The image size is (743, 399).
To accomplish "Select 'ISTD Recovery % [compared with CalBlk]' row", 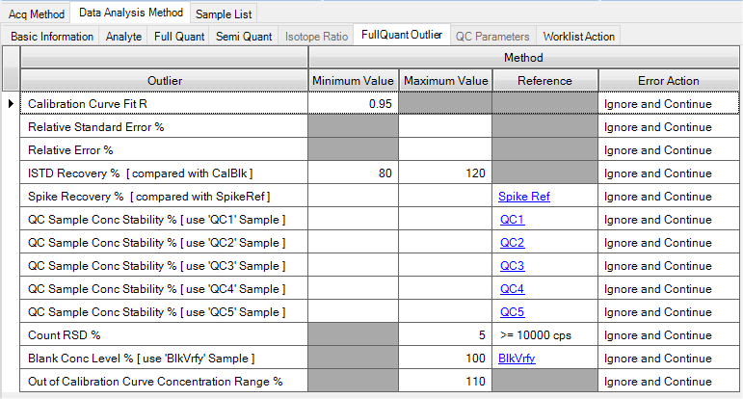I will [164, 173].
